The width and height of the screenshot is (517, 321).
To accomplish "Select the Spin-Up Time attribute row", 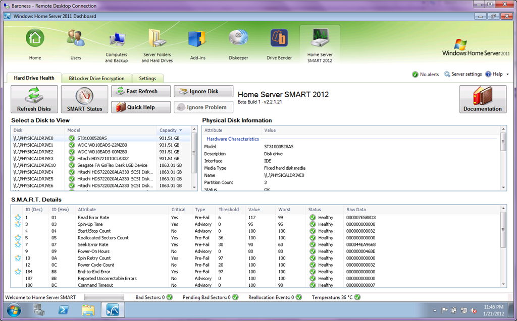I will tap(255, 224).
